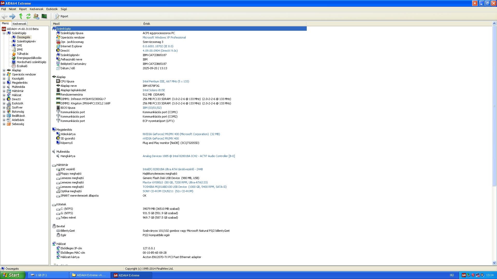Viewport: 497px width, 279px height.
Task: Click the vertical scrollbar down arrow
Action: (494, 263)
